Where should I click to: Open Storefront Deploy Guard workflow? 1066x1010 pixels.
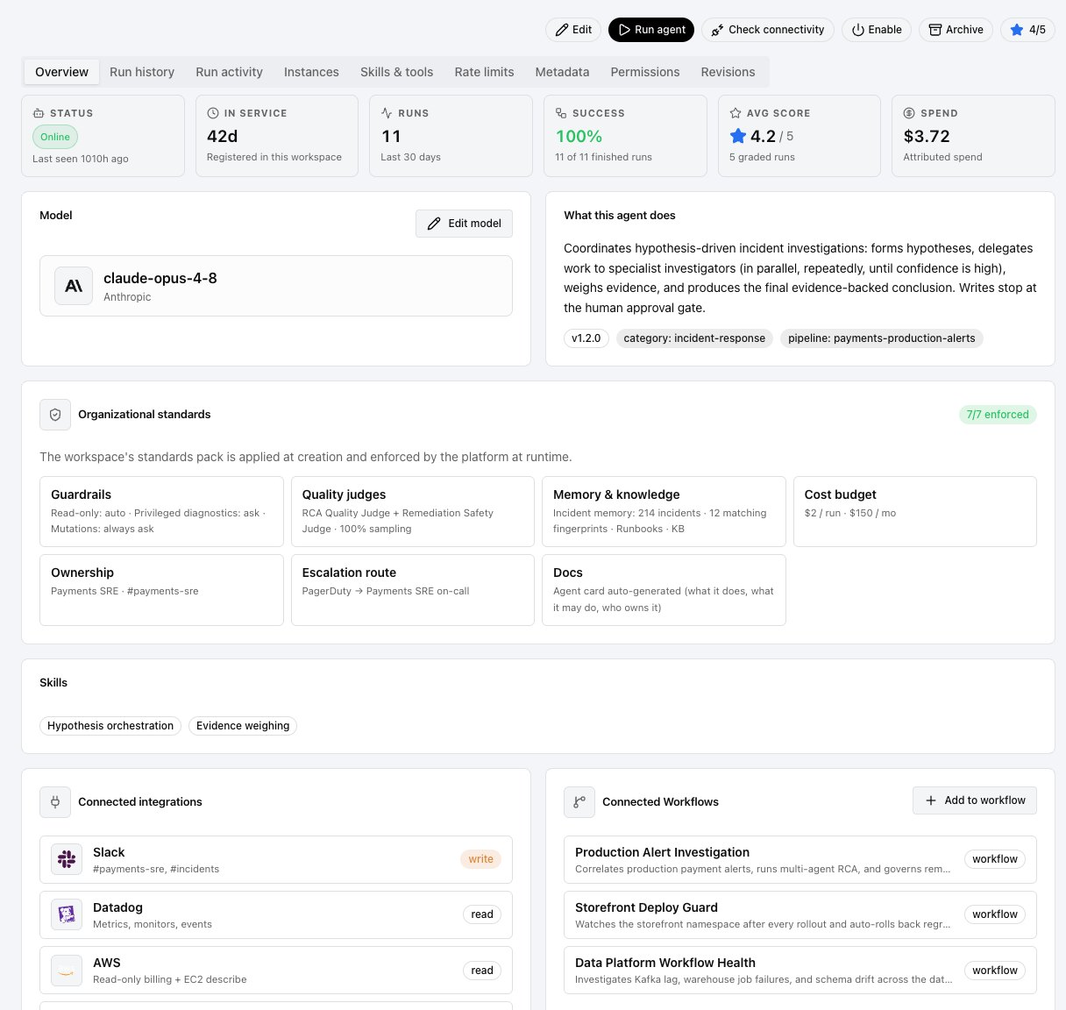(x=800, y=914)
